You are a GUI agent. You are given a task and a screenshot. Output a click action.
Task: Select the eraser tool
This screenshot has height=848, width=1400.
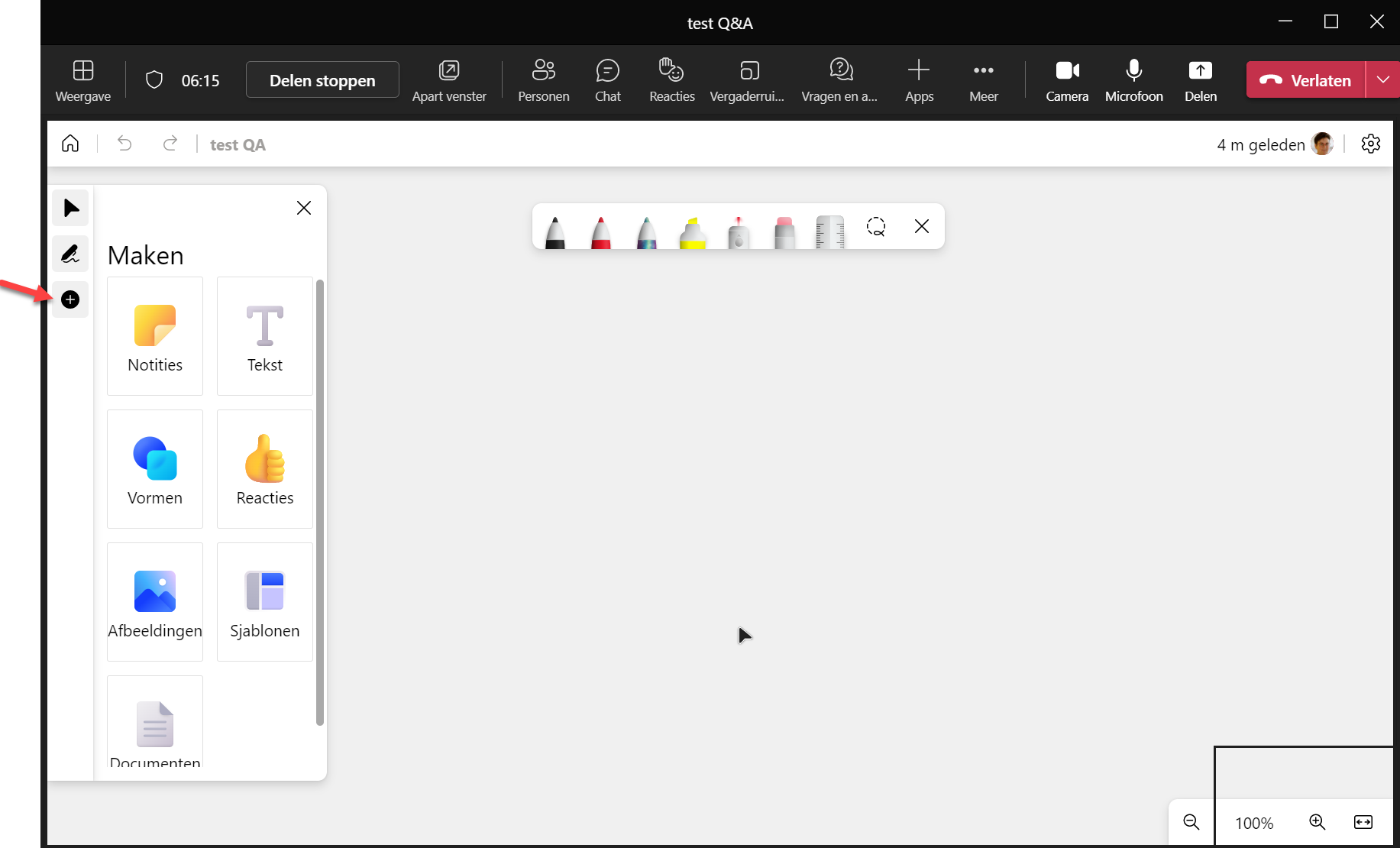(784, 231)
